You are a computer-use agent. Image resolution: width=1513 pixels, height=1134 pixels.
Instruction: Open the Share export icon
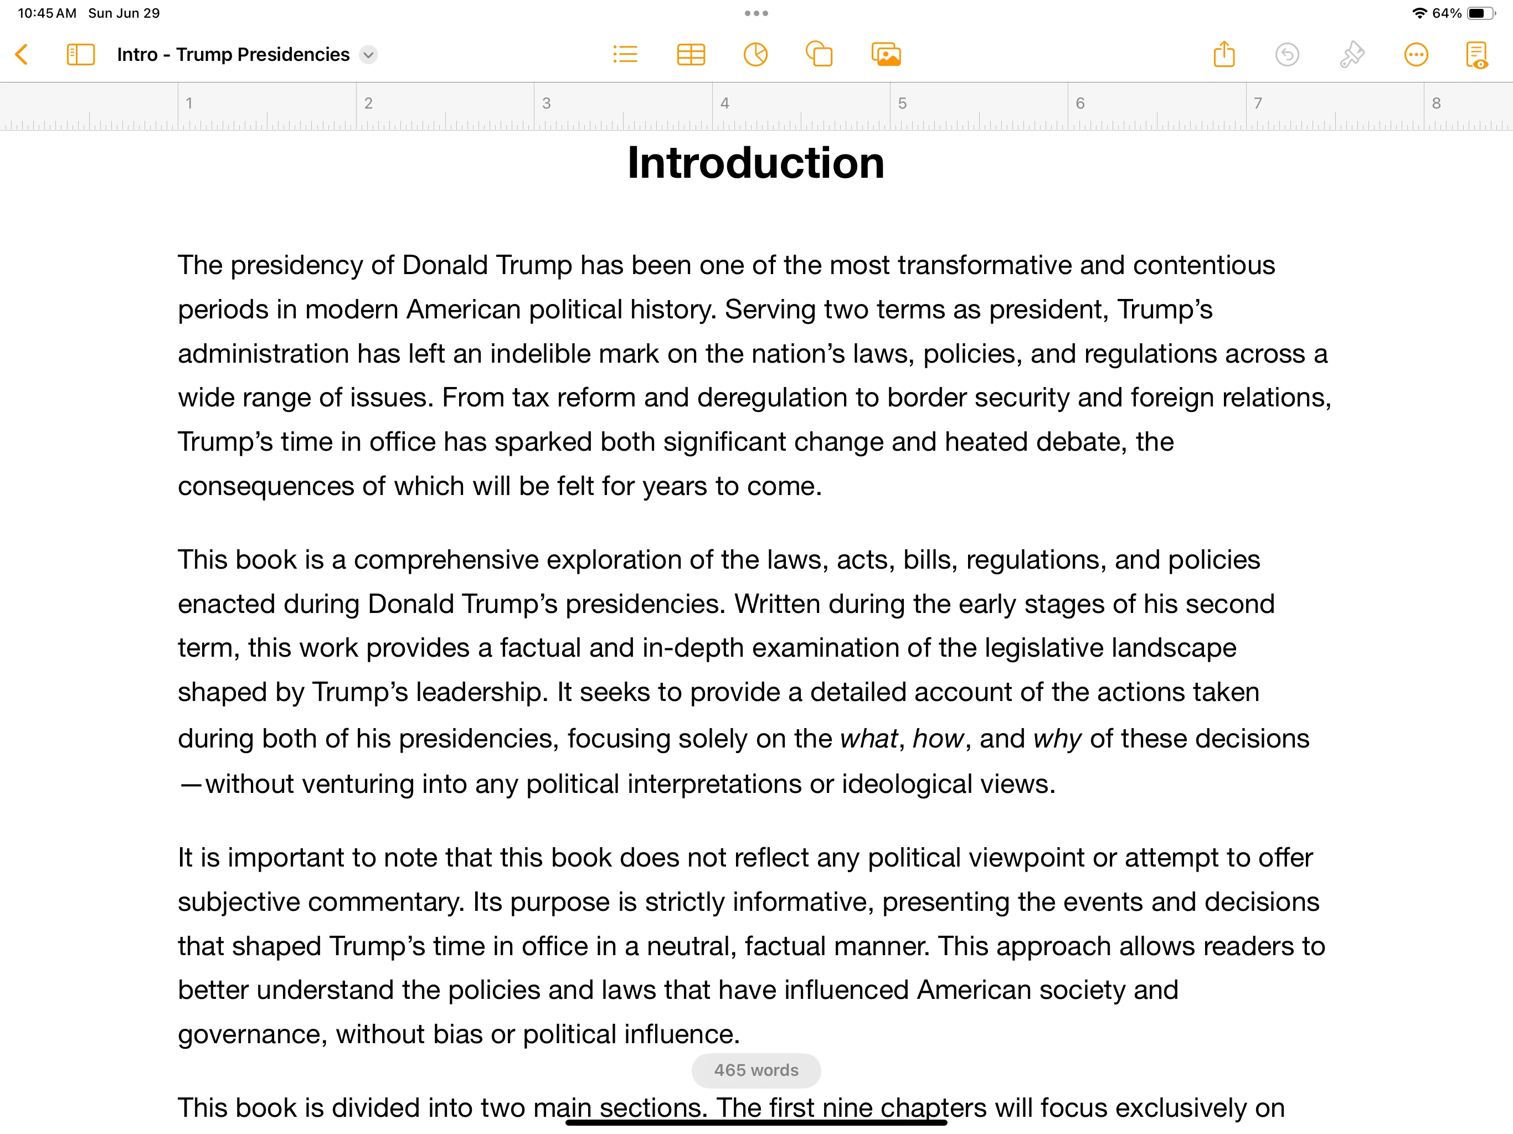[x=1224, y=55]
